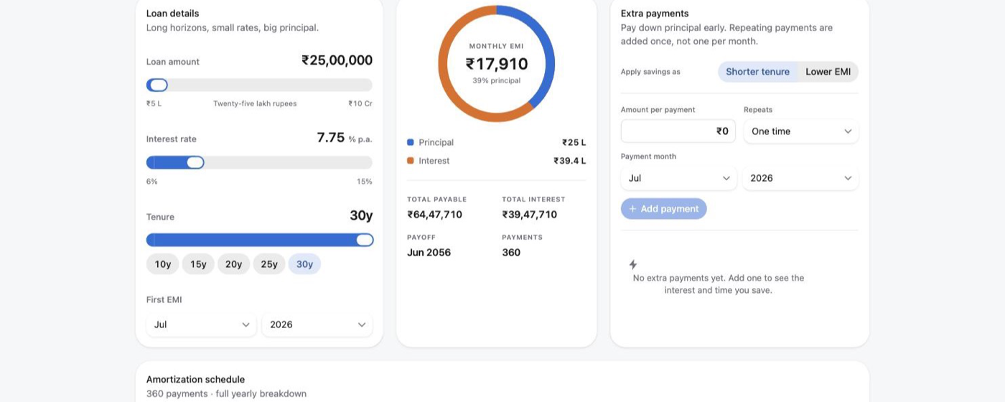The height and width of the screenshot is (402, 1005).
Task: Select Shorter tenure savings option
Action: 757,72
